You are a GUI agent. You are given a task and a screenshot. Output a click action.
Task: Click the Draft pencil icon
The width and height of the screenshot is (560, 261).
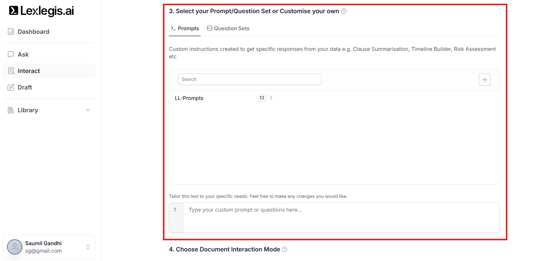[11, 87]
